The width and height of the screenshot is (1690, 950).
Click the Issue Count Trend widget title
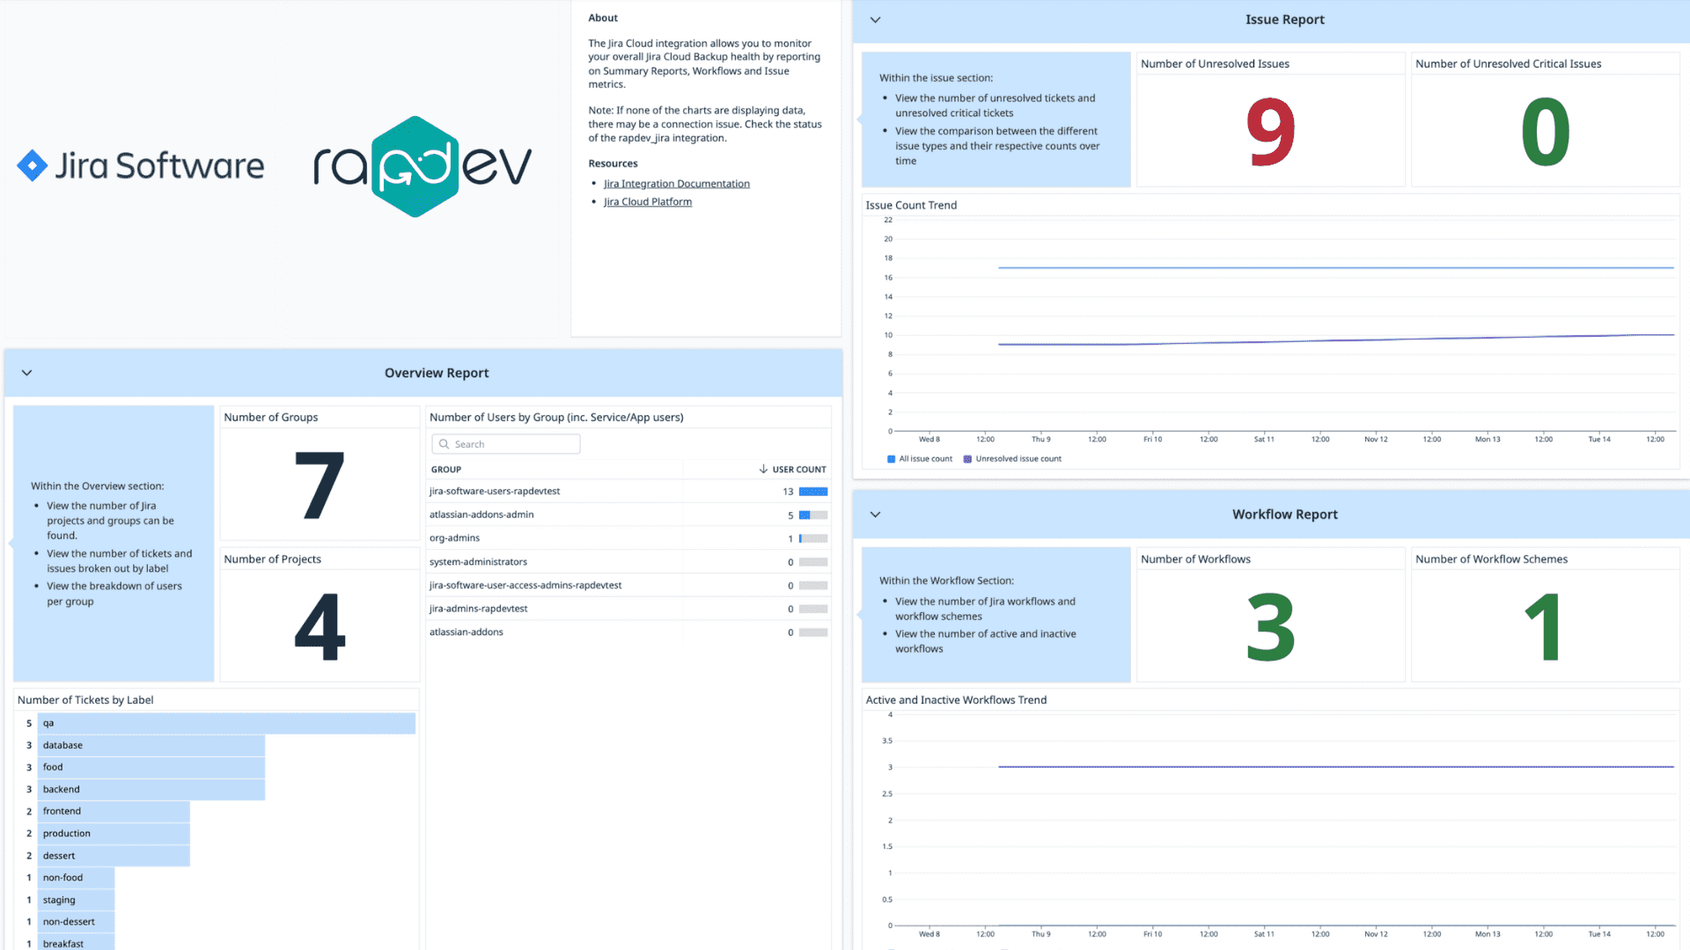pyautogui.click(x=911, y=205)
